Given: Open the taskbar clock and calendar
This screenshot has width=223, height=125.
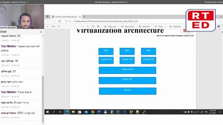Looking at the screenshot, I should pos(213,112).
